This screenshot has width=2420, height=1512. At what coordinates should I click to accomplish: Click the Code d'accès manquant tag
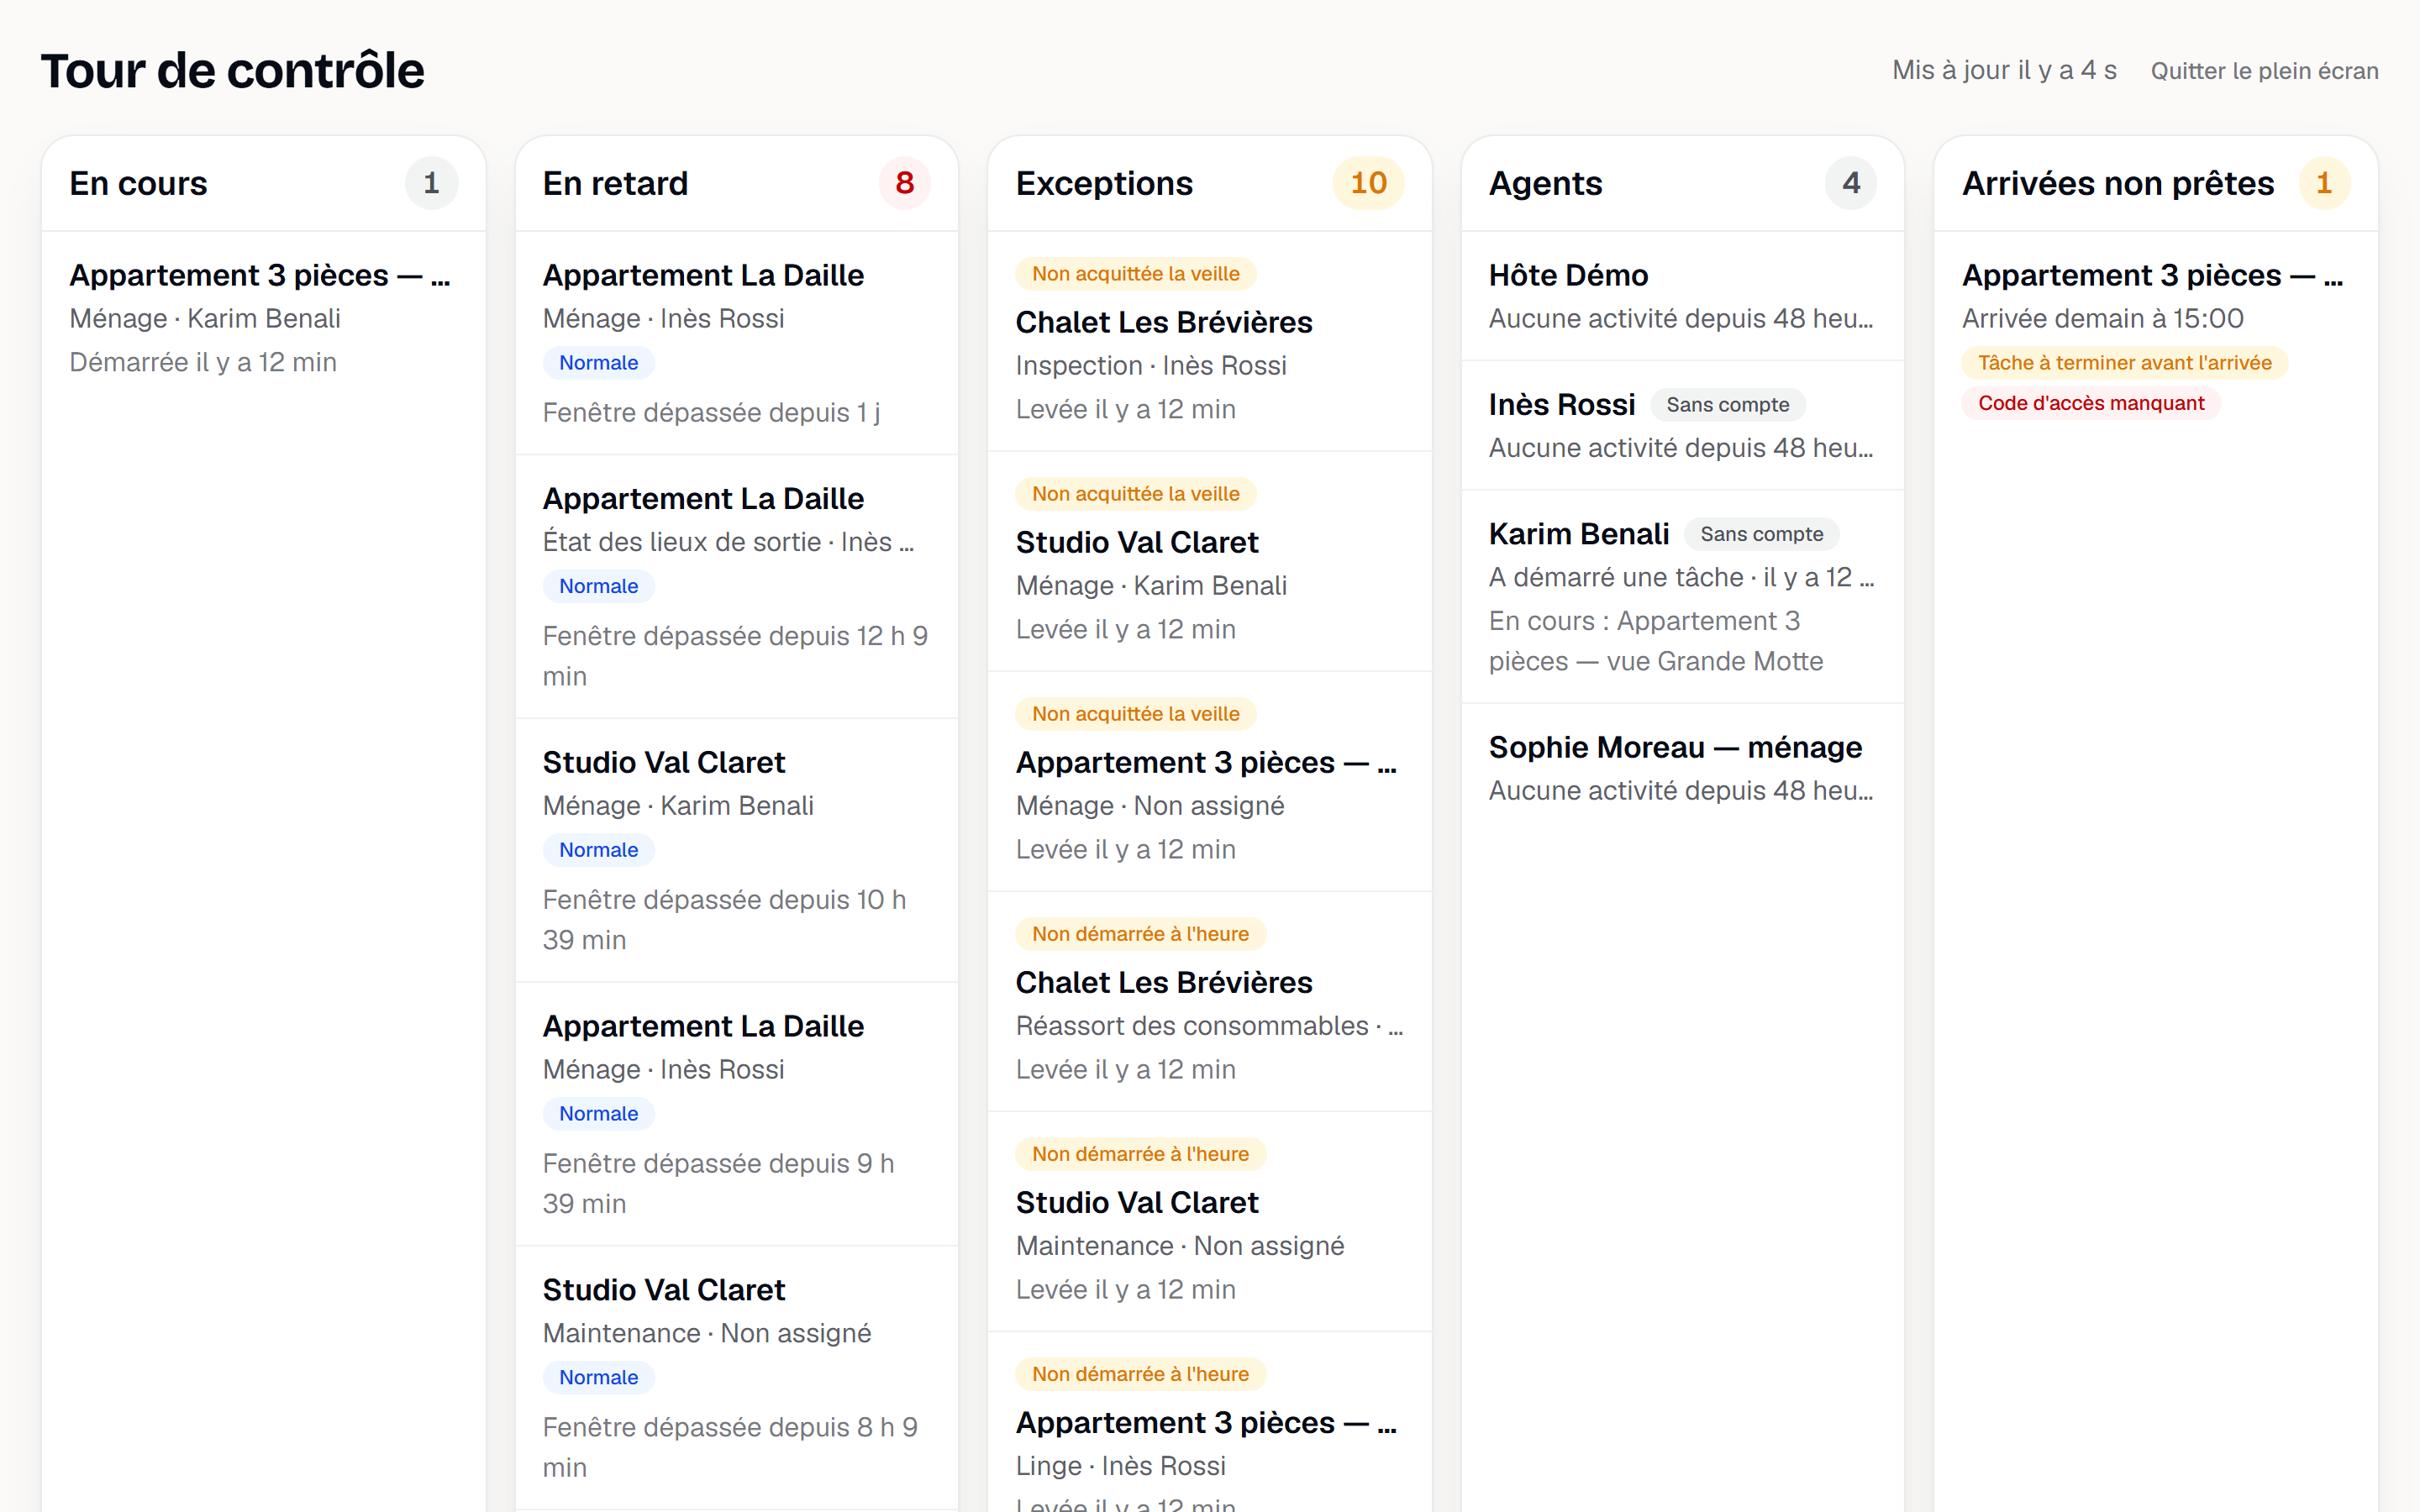point(2091,403)
